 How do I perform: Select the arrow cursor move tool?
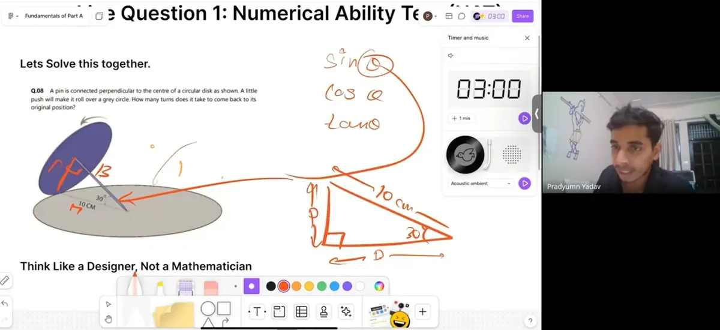108,304
